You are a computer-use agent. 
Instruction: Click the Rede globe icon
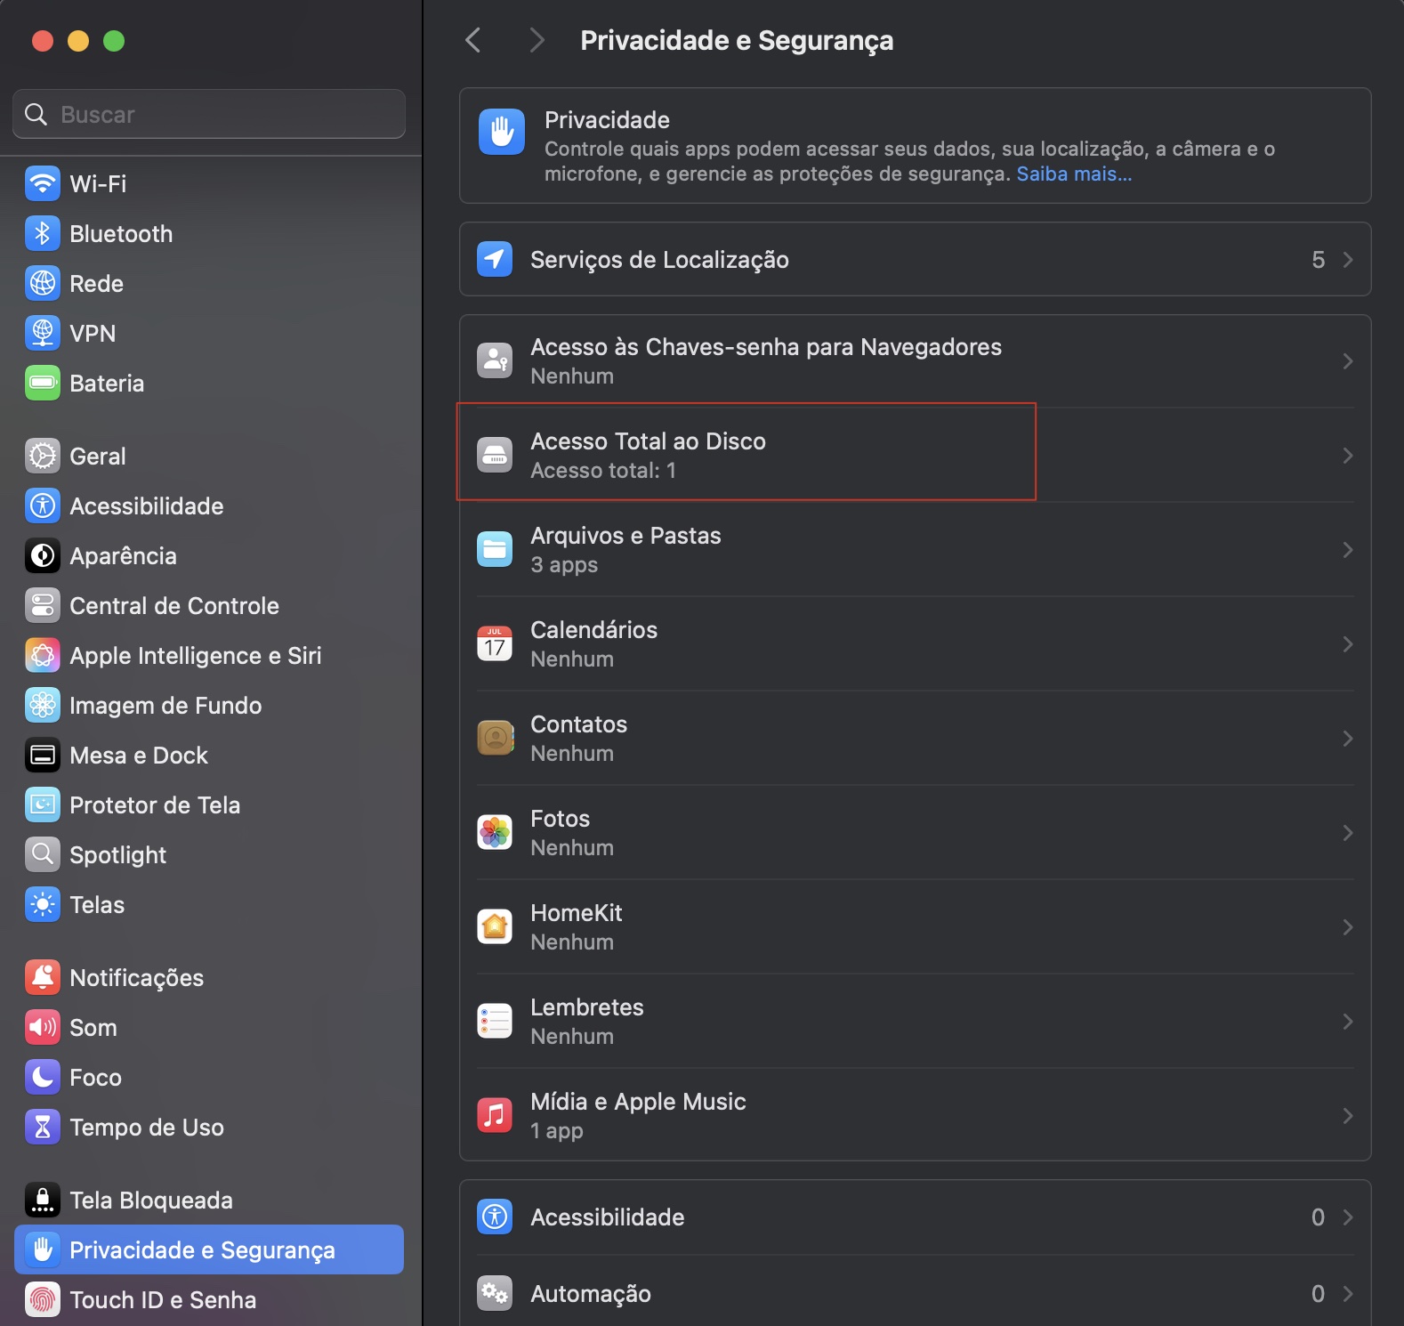pyautogui.click(x=43, y=284)
